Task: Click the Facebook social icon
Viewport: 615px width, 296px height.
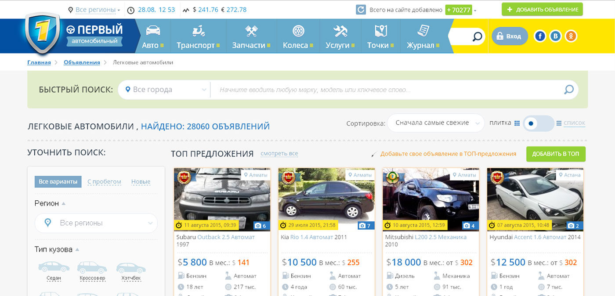Action: pyautogui.click(x=540, y=36)
